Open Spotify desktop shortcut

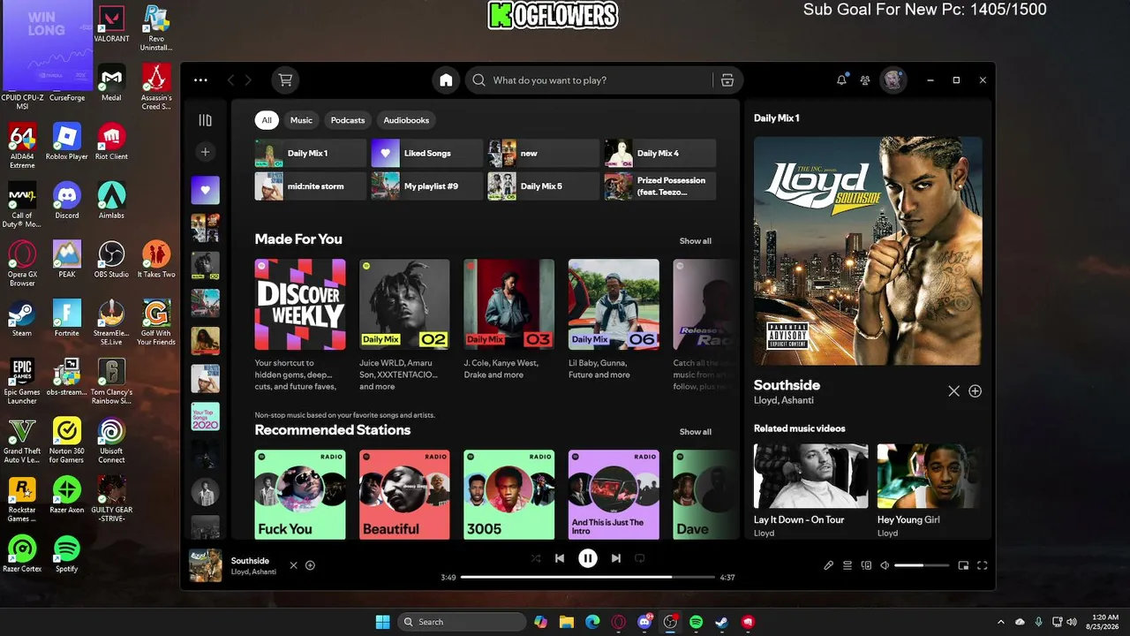[66, 554]
